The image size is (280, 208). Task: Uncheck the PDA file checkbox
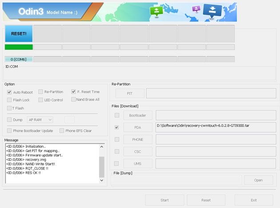click(x=117, y=127)
